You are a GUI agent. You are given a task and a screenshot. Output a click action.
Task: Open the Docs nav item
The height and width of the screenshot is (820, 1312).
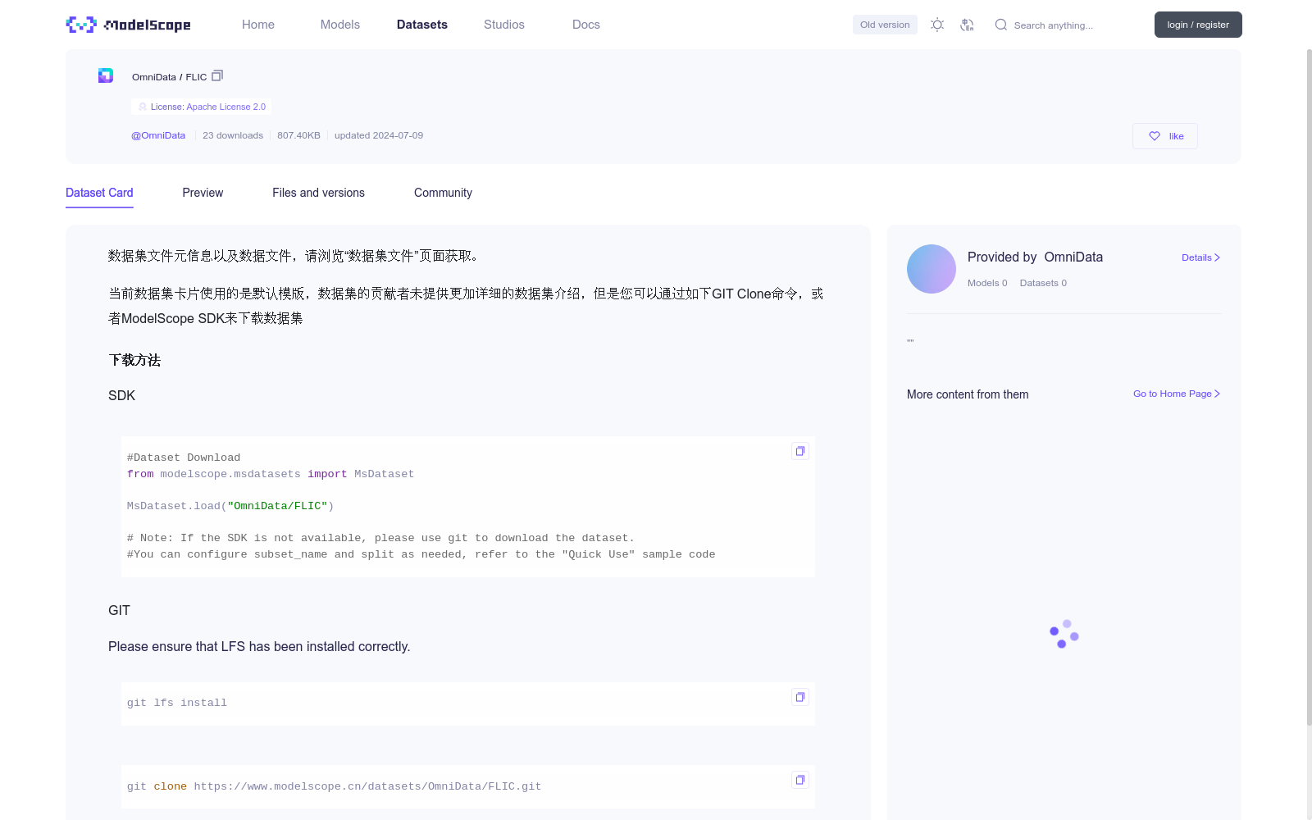pyautogui.click(x=586, y=25)
